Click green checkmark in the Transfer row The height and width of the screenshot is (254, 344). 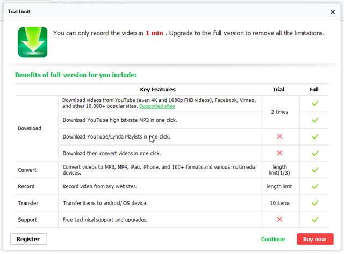315,203
